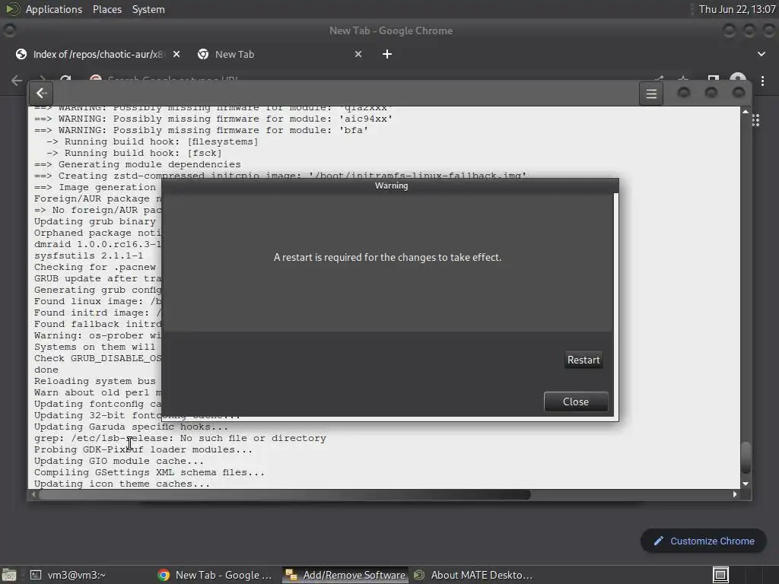
Task: Click the 'done' log line
Action: coord(46,370)
